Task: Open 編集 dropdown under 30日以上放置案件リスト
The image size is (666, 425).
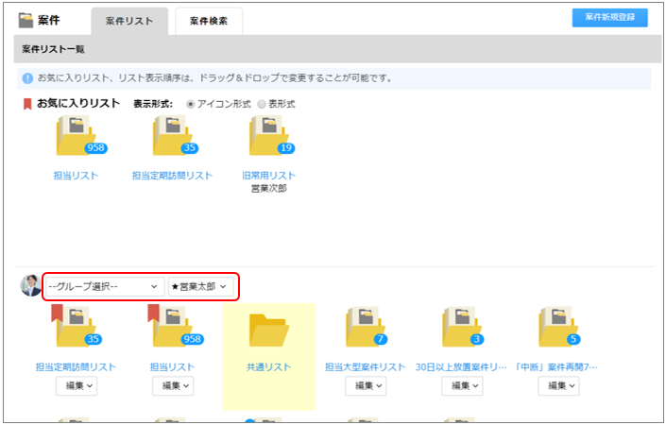Action: [462, 385]
